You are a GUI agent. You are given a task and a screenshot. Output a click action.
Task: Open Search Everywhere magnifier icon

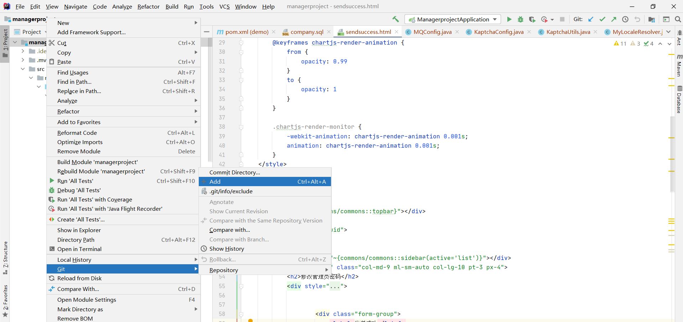678,19
